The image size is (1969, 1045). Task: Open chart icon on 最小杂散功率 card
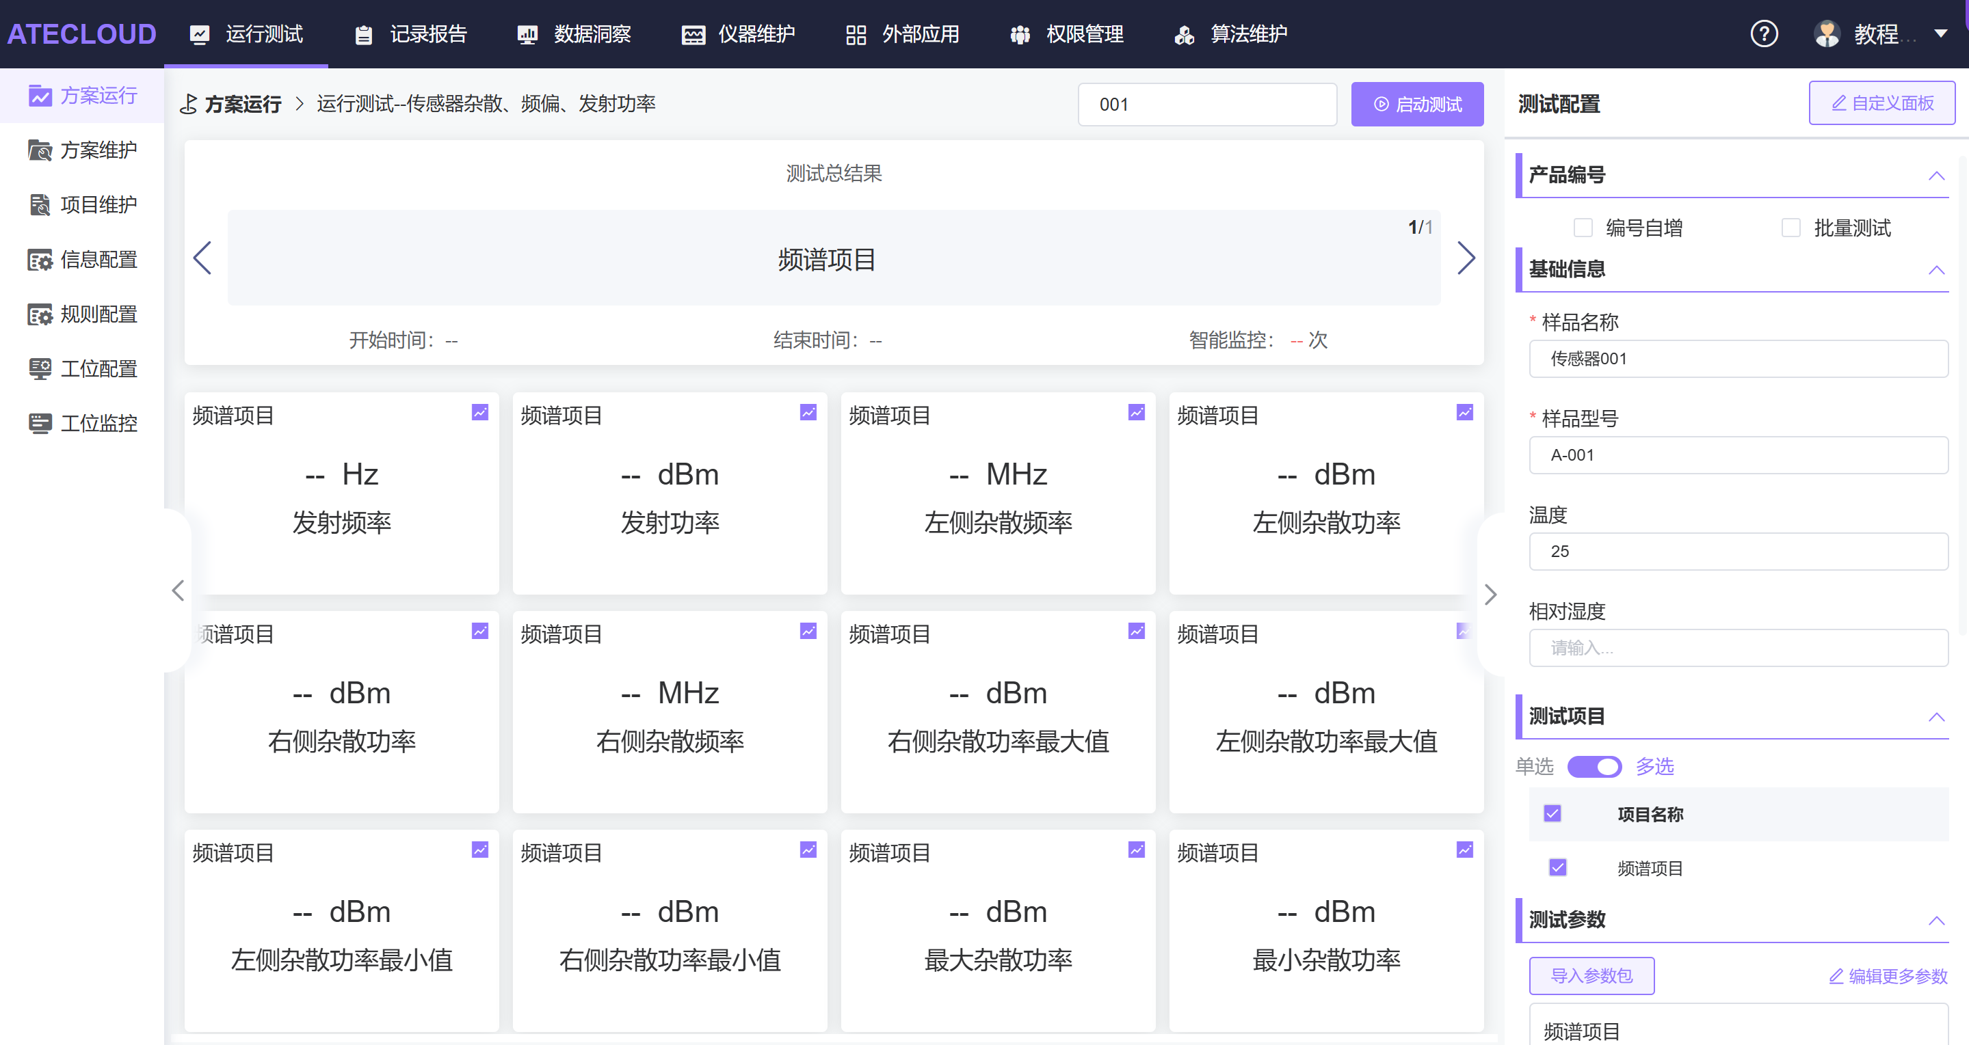point(1464,850)
